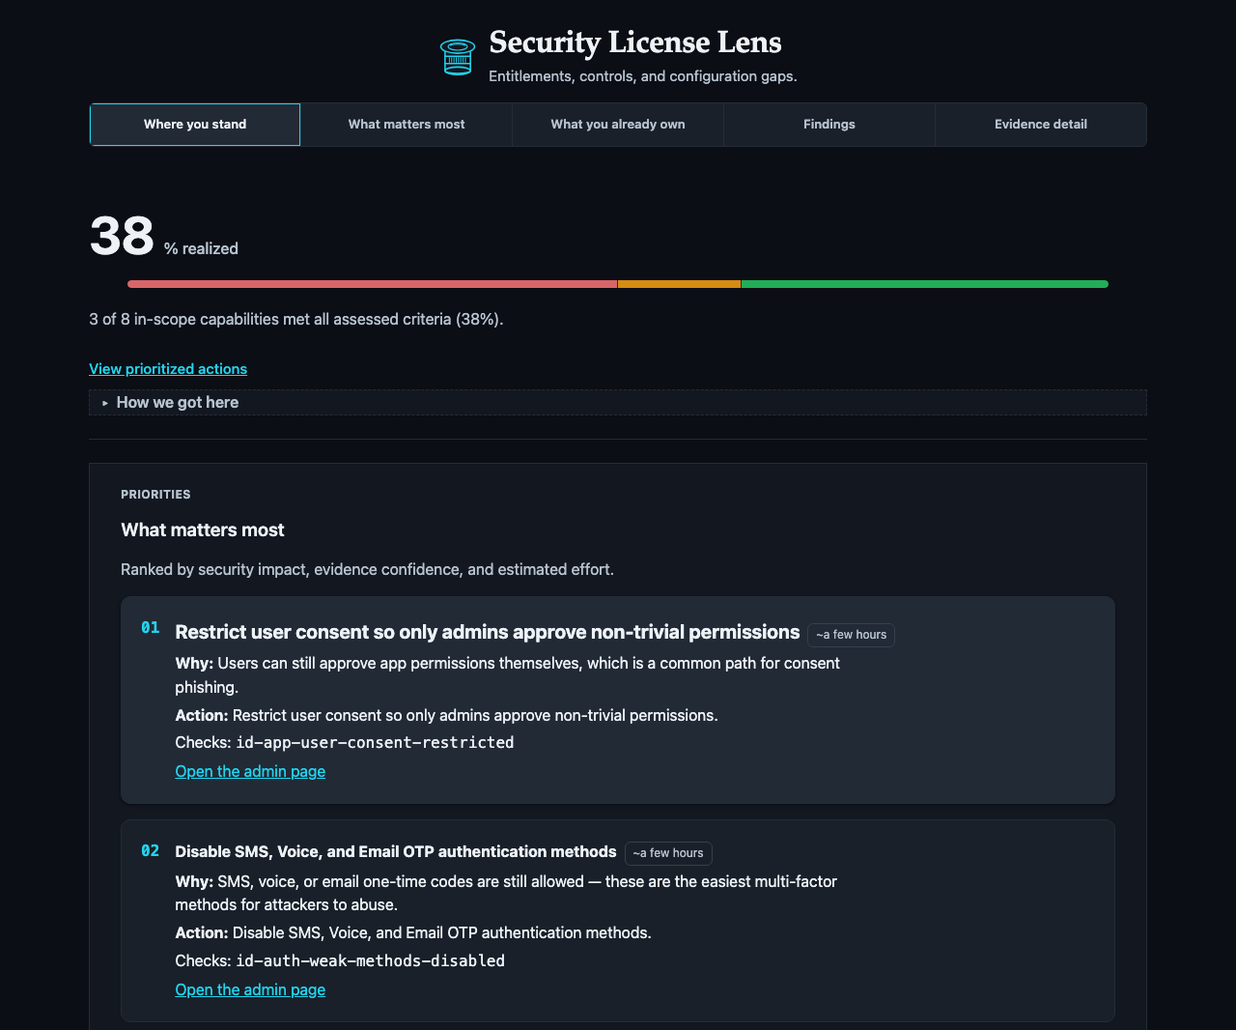Open the What matters most tab
Image resolution: width=1236 pixels, height=1030 pixels.
(407, 125)
